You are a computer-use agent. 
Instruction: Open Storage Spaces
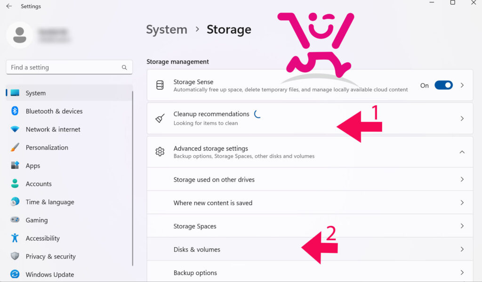tap(310, 226)
